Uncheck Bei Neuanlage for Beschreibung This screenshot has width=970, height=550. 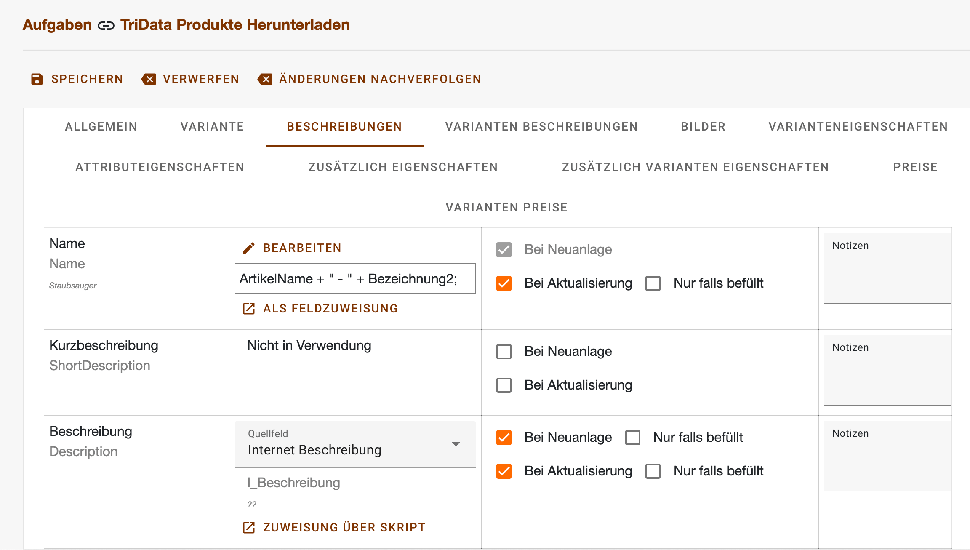[504, 438]
